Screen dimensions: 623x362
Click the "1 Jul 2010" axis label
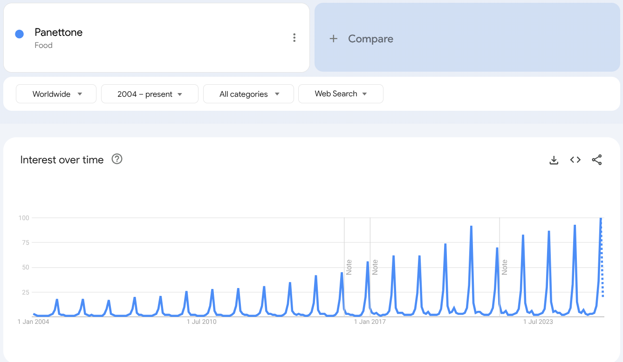click(x=202, y=322)
